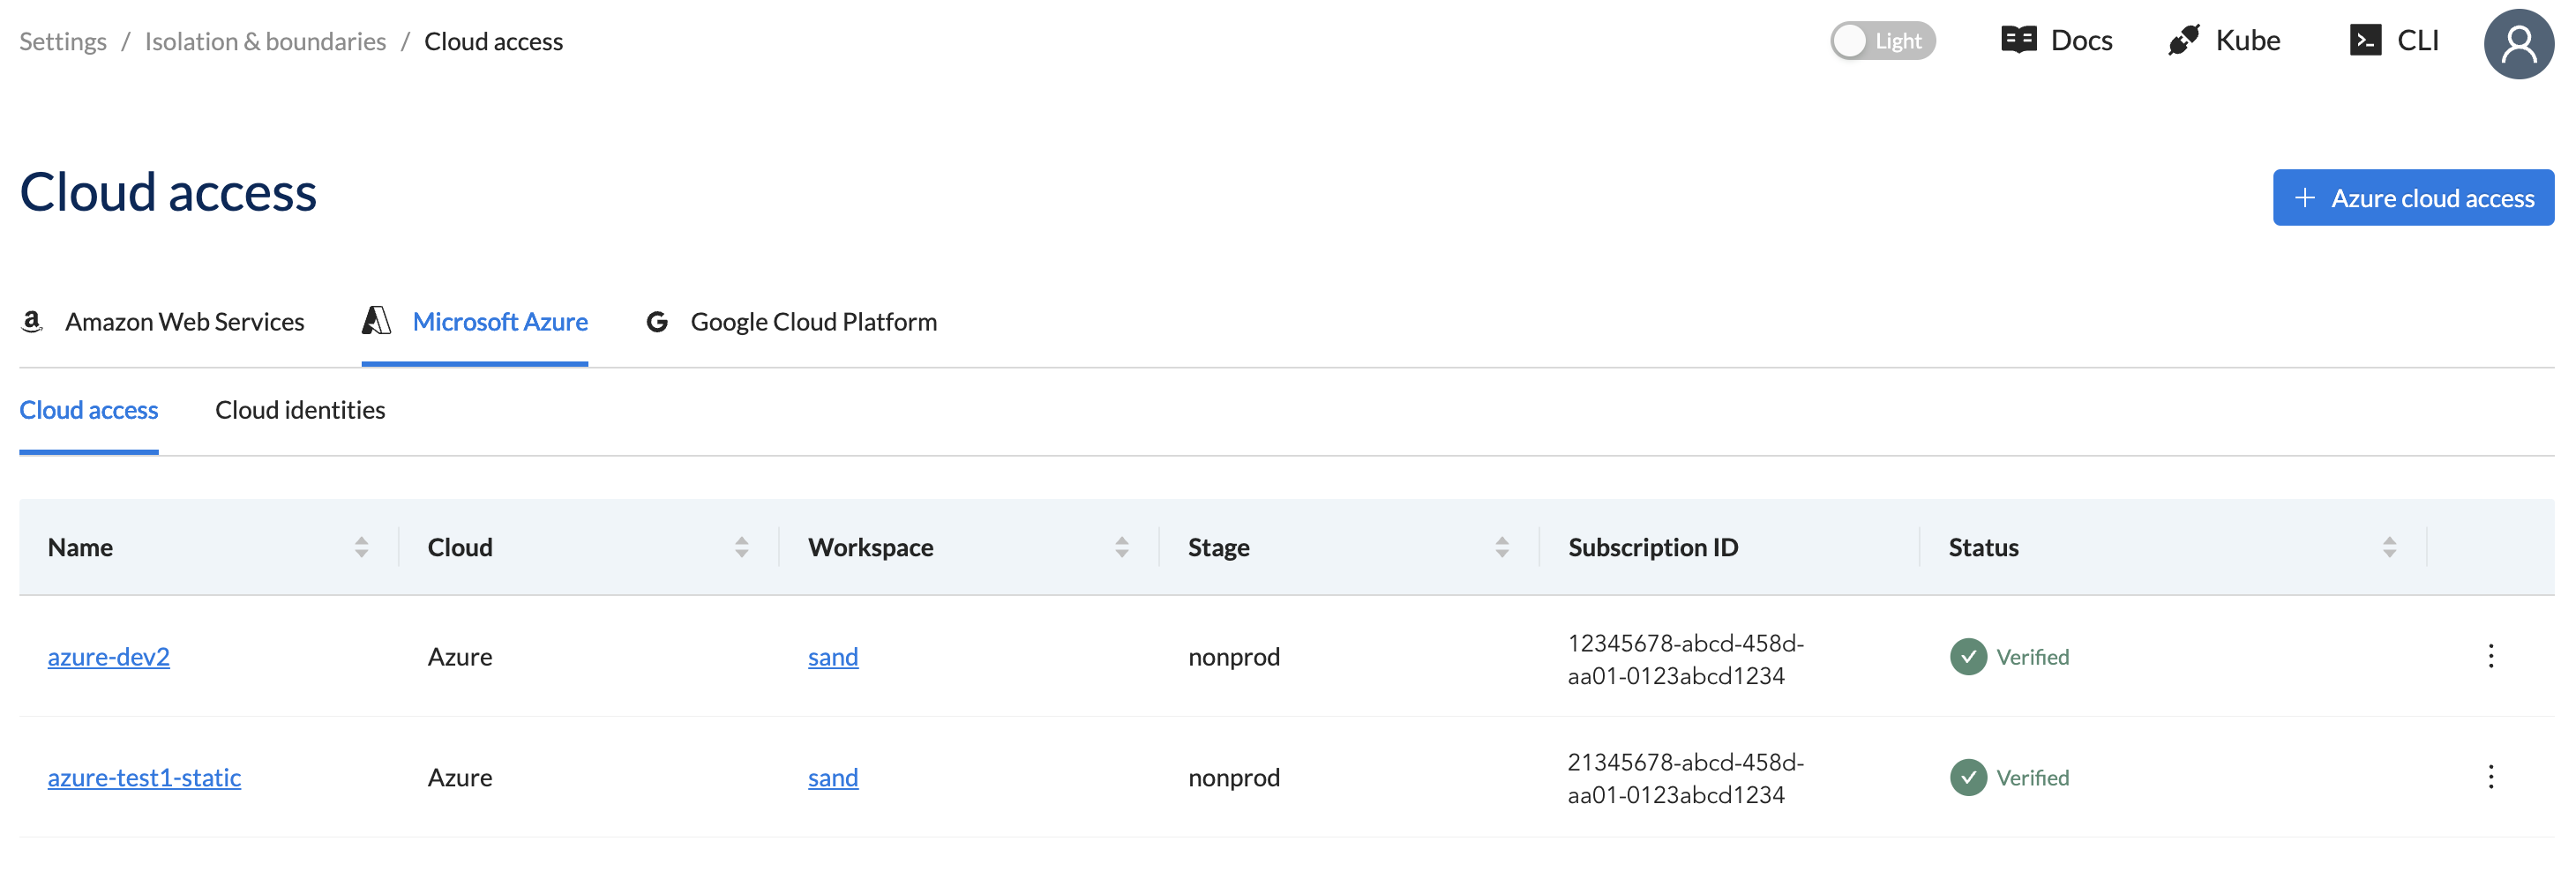Open the azure-dev2 link
Viewport: 2576px width, 871px height.
[108, 656]
